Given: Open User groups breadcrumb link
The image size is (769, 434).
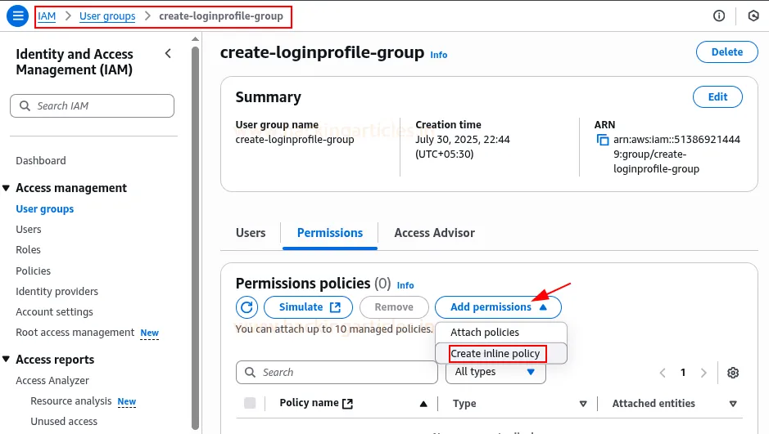Looking at the screenshot, I should click(x=107, y=16).
